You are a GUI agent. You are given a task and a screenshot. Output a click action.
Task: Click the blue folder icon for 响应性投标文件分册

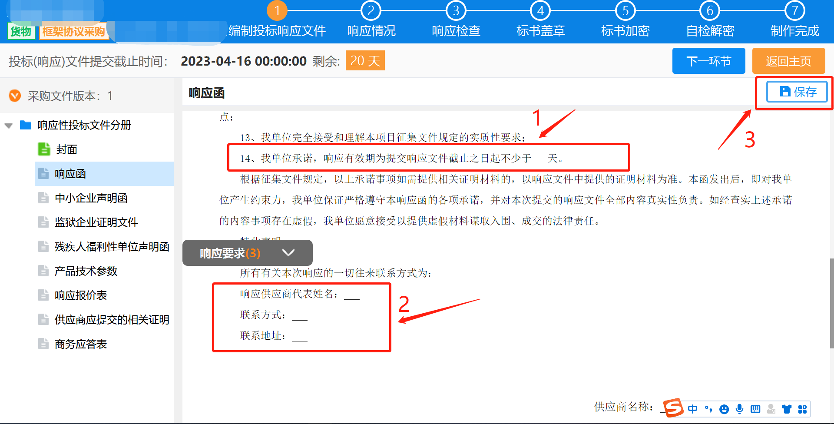[x=26, y=125]
